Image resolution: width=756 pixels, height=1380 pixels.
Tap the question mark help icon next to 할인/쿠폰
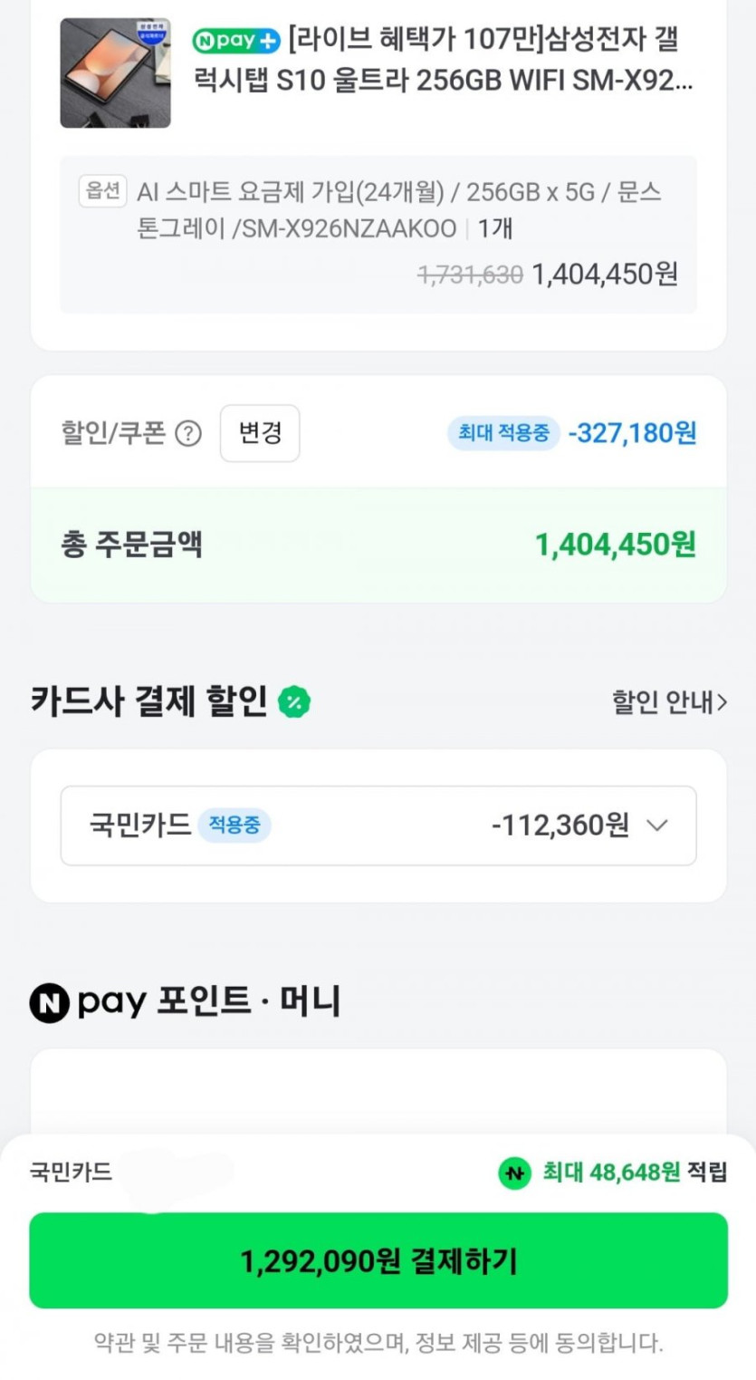point(187,434)
